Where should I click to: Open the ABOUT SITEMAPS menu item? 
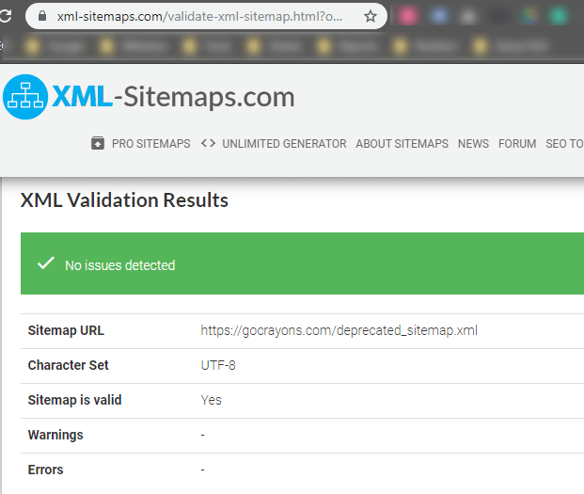[402, 144]
